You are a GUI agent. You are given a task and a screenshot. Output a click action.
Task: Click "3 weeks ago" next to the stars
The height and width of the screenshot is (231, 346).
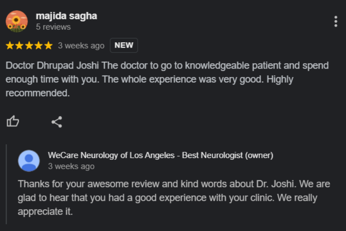(x=81, y=45)
